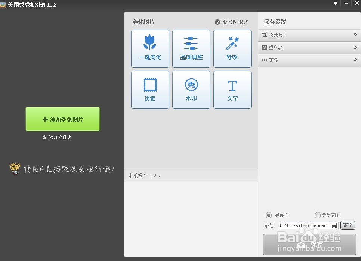
Task: Click the feedback chat icon in title bar
Action: click(336, 3)
